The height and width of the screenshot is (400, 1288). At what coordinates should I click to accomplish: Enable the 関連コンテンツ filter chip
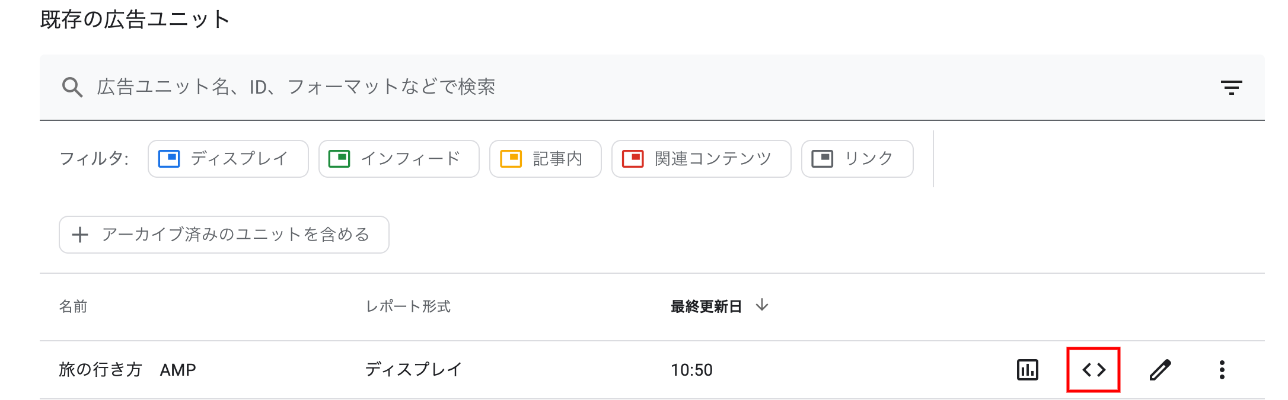tap(701, 159)
